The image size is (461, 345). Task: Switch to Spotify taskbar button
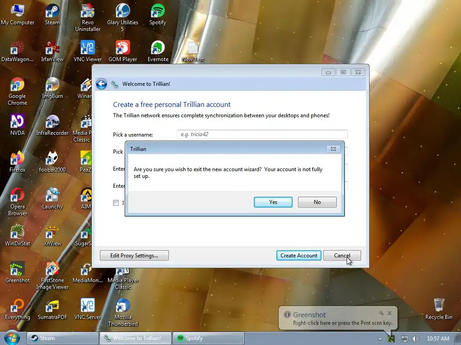(208, 338)
